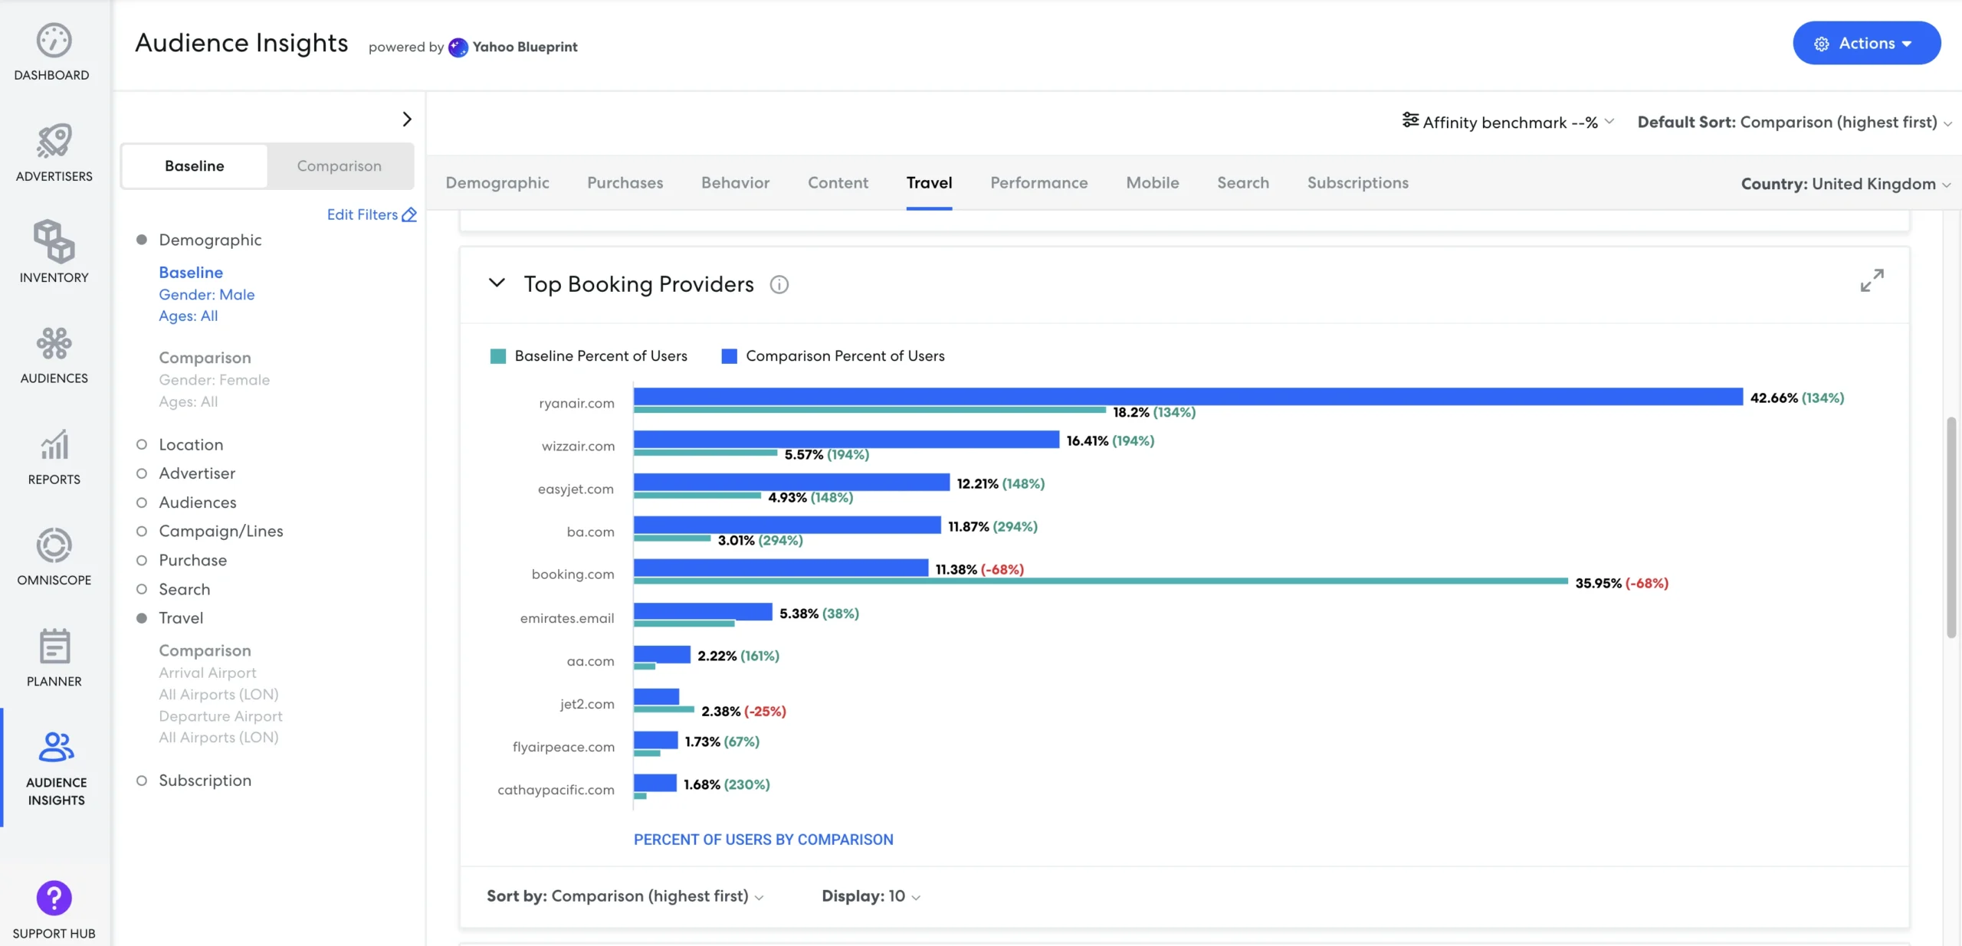Switch to the Content tab
Screen dimensions: 1962x946
(x=838, y=182)
